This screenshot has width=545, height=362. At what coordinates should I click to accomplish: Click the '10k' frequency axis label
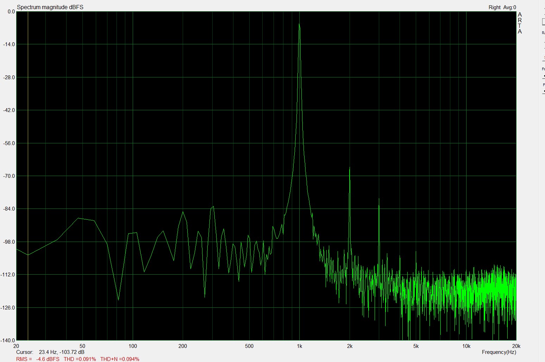pos(466,346)
